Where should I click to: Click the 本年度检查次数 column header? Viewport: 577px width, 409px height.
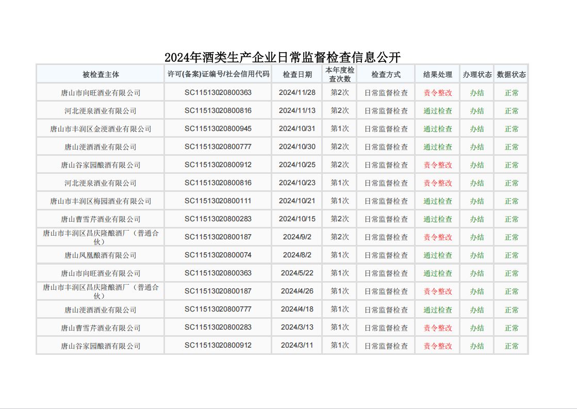coord(340,74)
